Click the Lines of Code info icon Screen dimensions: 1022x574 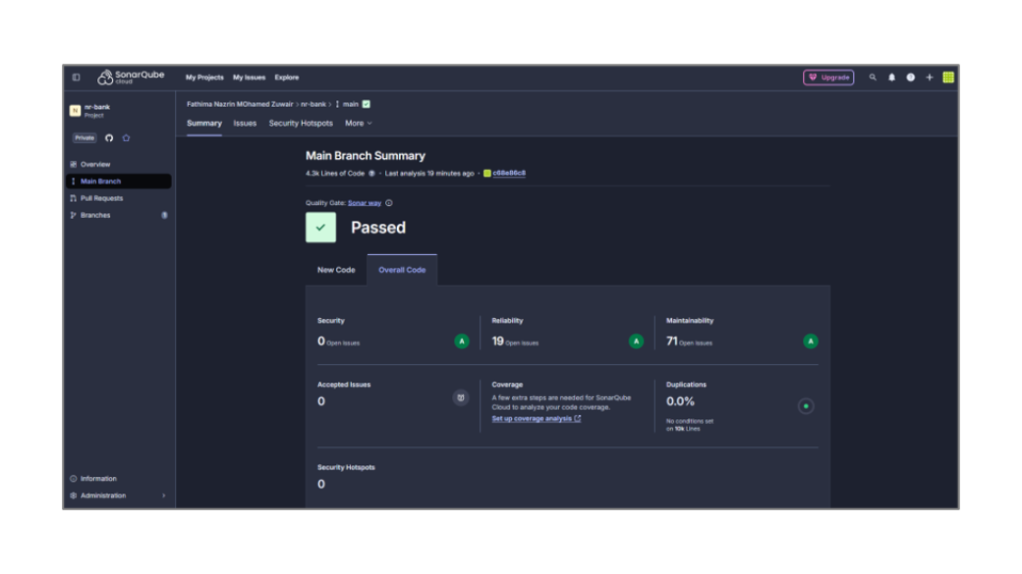point(372,174)
